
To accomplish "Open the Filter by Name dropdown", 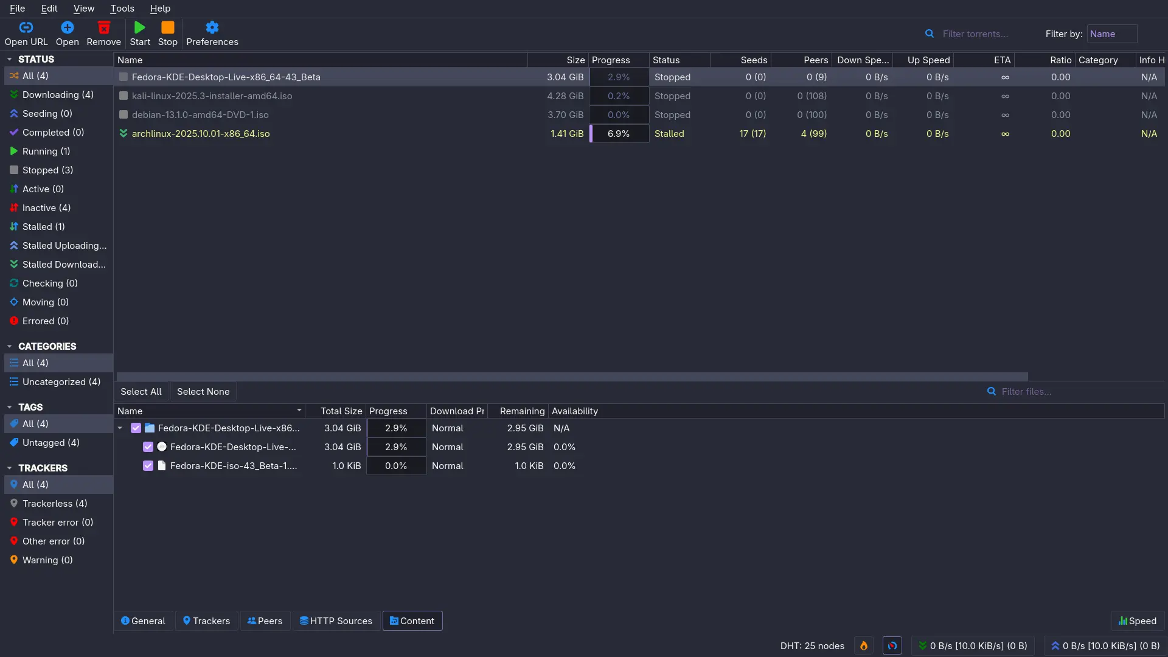I will point(1112,34).
